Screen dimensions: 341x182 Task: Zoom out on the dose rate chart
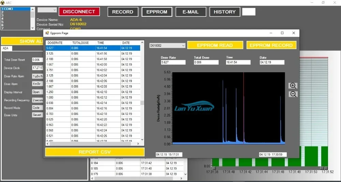click(293, 94)
